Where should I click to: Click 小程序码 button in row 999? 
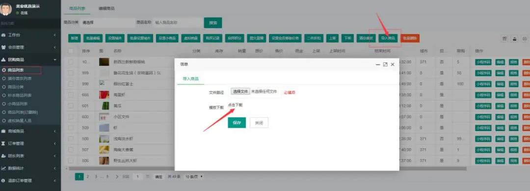pyautogui.click(x=483, y=73)
